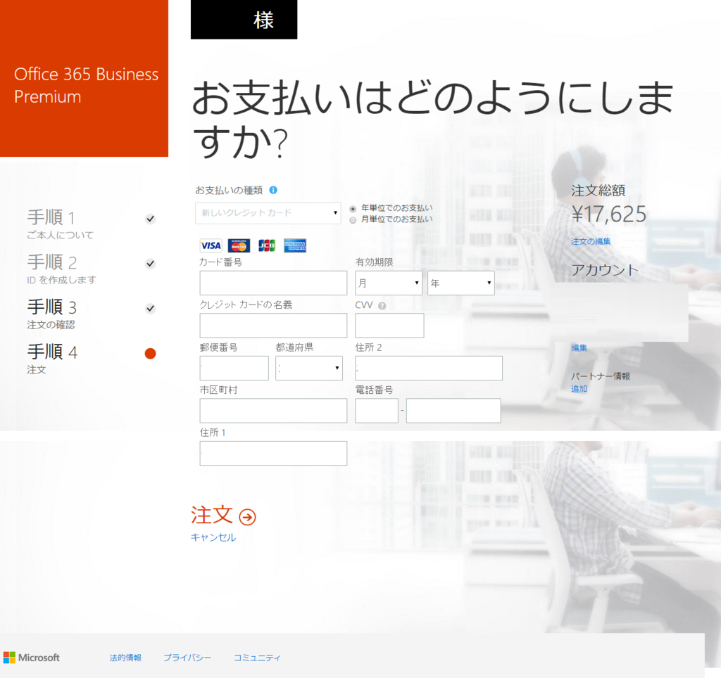Click the 電話番号 area code field
The image size is (721, 678).
click(377, 411)
